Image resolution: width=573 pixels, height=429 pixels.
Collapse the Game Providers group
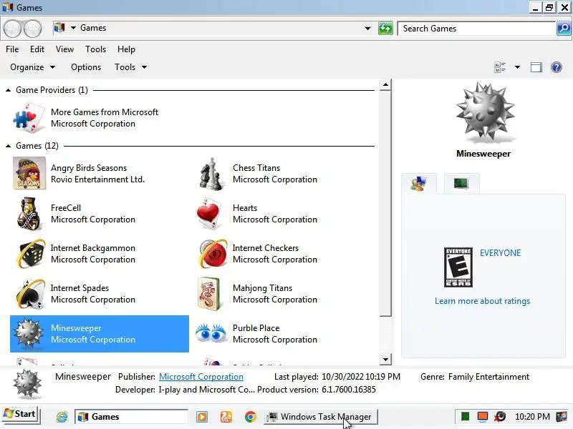(x=8, y=90)
